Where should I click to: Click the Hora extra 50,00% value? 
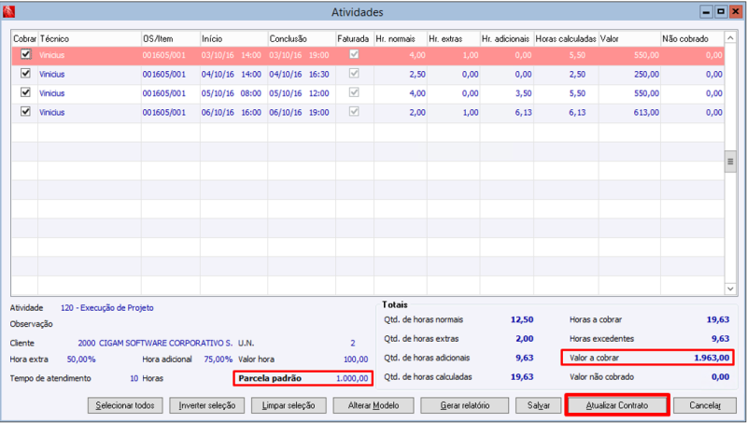81,360
